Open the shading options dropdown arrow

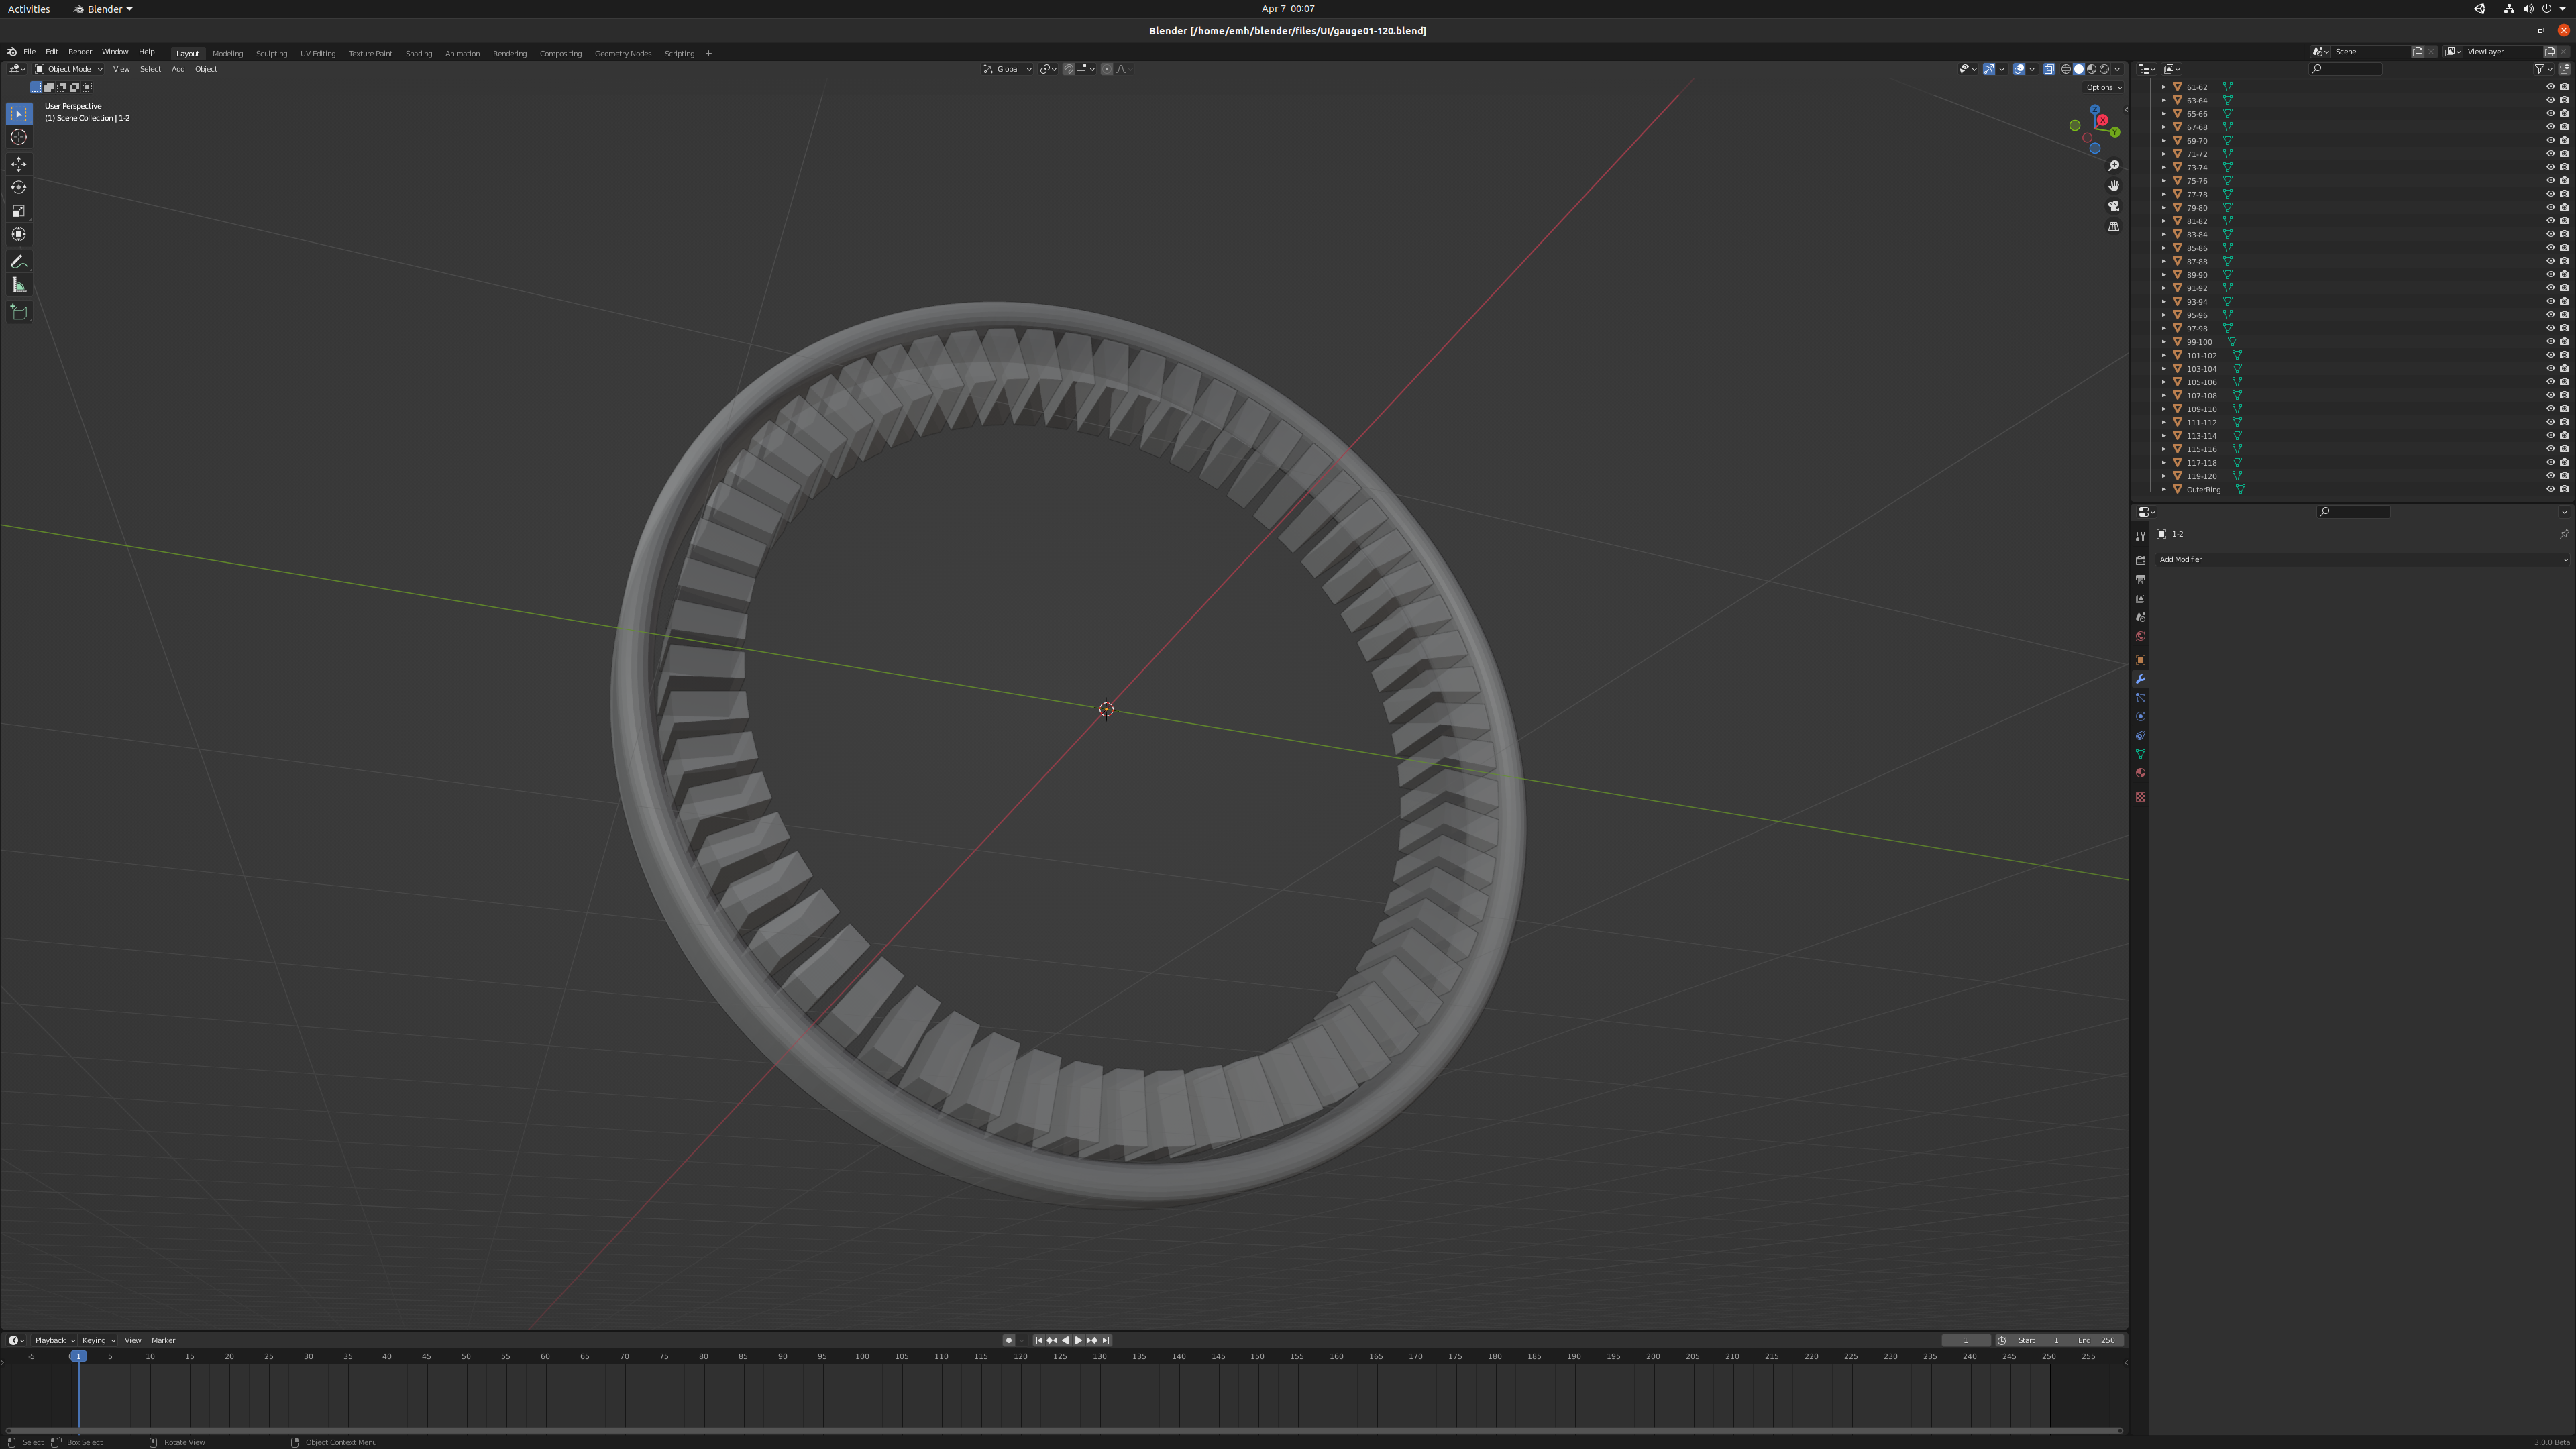[2117, 70]
